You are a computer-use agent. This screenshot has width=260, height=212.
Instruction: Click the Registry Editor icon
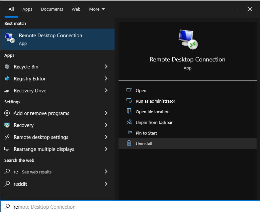click(7, 78)
